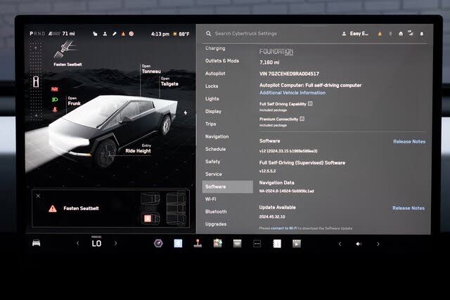Open the Navigation settings menu
This screenshot has height=300, width=450.
click(x=217, y=136)
